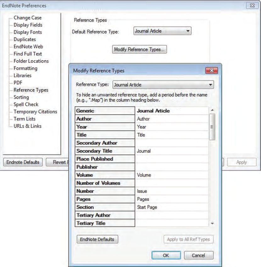Image resolution: width=261 pixels, height=267 pixels.
Task: Select Formatting in preferences tree
Action: tap(25, 68)
